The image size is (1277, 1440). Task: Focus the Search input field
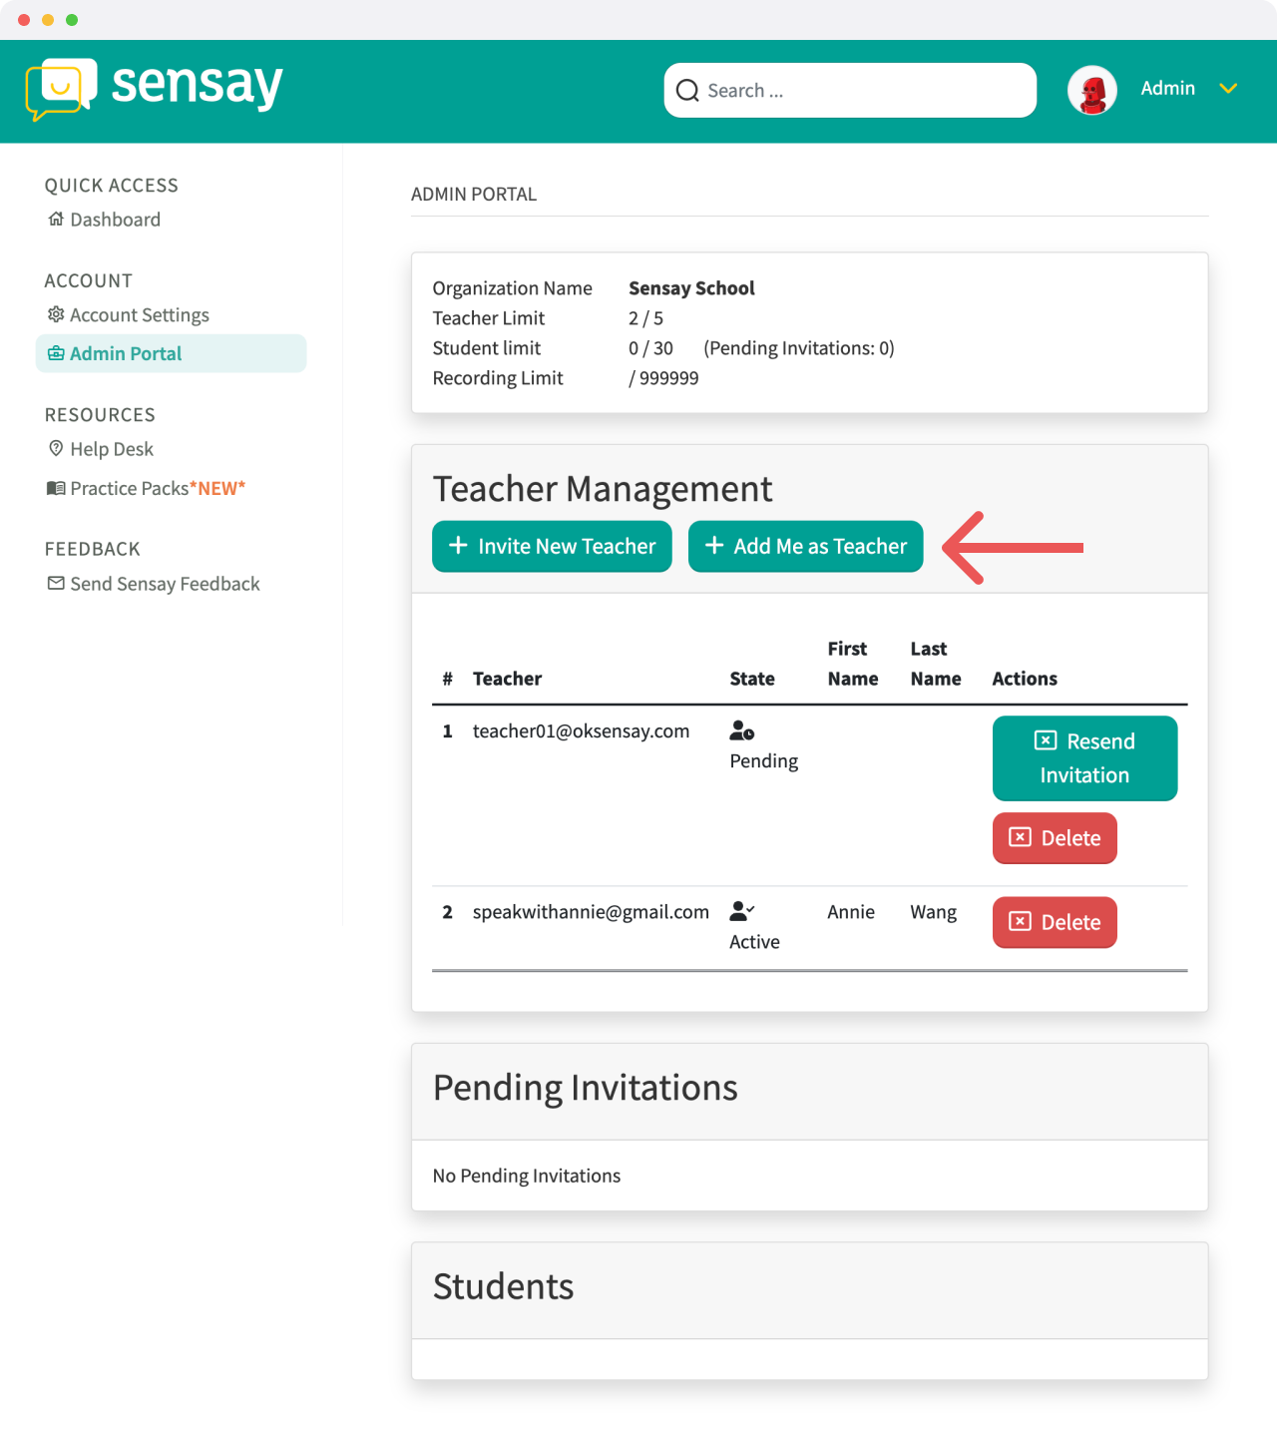pyautogui.click(x=850, y=91)
